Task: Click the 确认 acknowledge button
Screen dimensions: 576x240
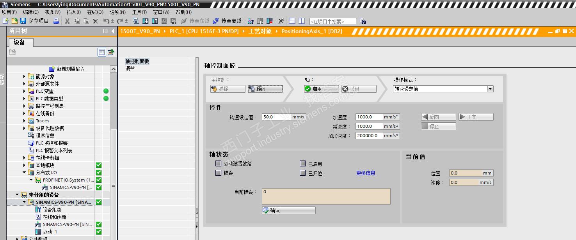Action: pyautogui.click(x=288, y=210)
